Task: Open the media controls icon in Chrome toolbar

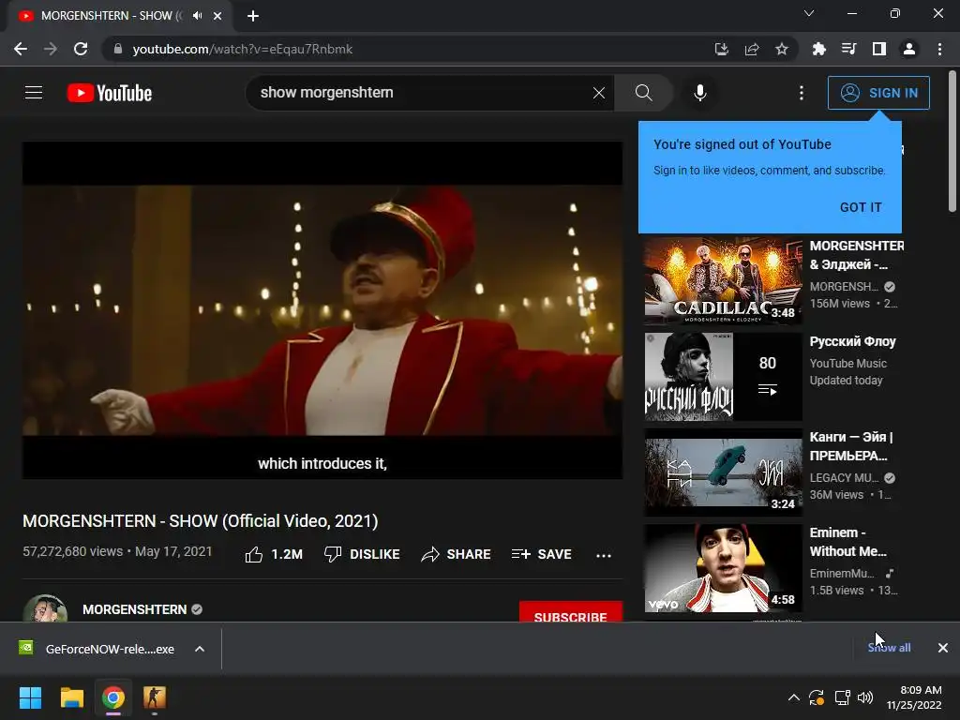Action: pos(848,49)
